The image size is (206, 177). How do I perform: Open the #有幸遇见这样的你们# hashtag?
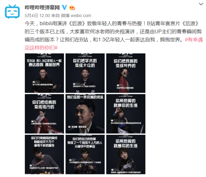coord(114,44)
